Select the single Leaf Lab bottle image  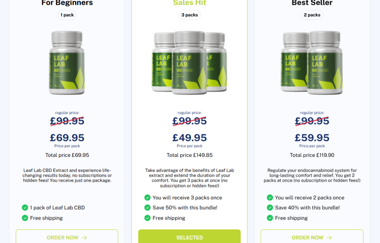(x=67, y=63)
